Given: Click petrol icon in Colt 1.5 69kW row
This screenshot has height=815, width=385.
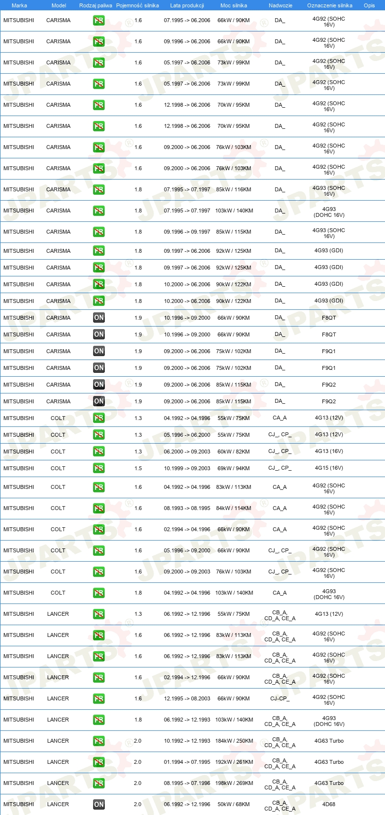Looking at the screenshot, I should pos(99,468).
